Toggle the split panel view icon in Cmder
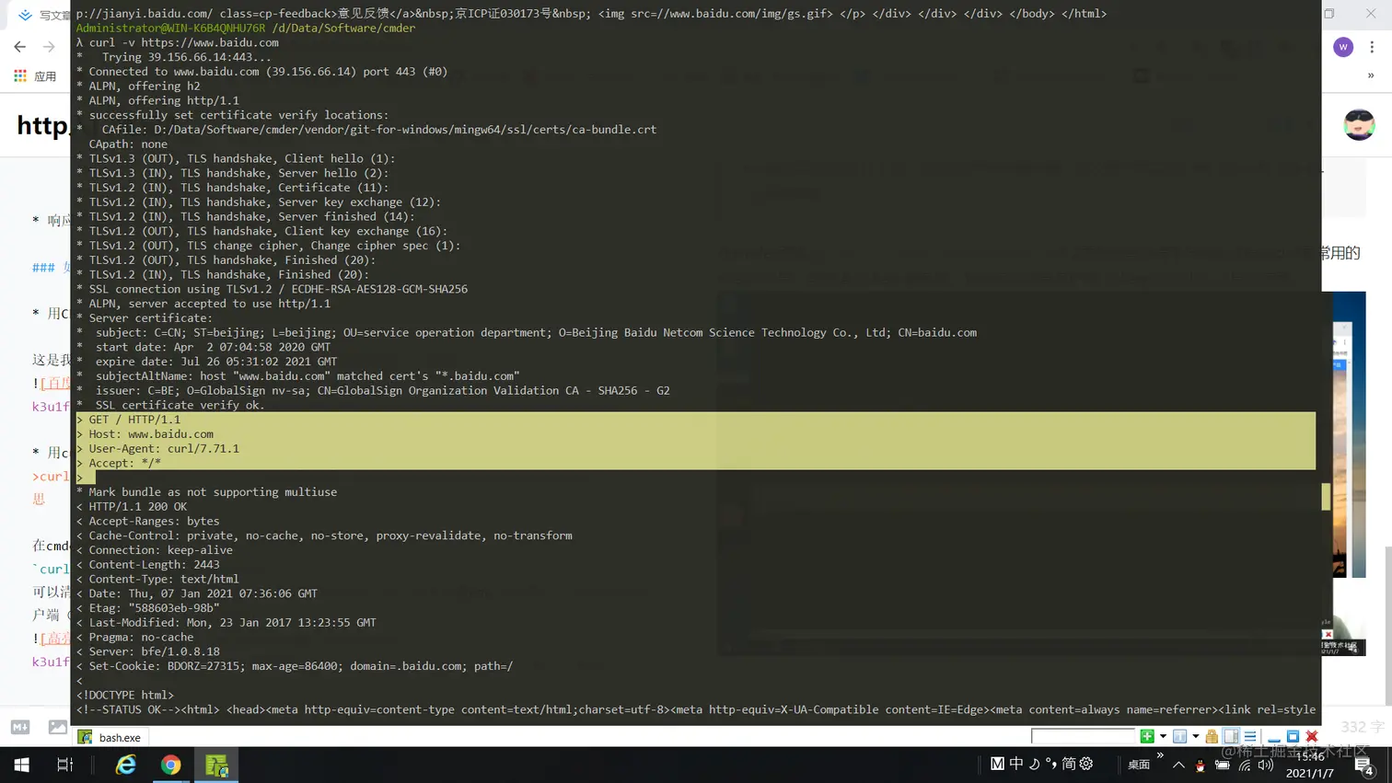 click(x=1231, y=736)
